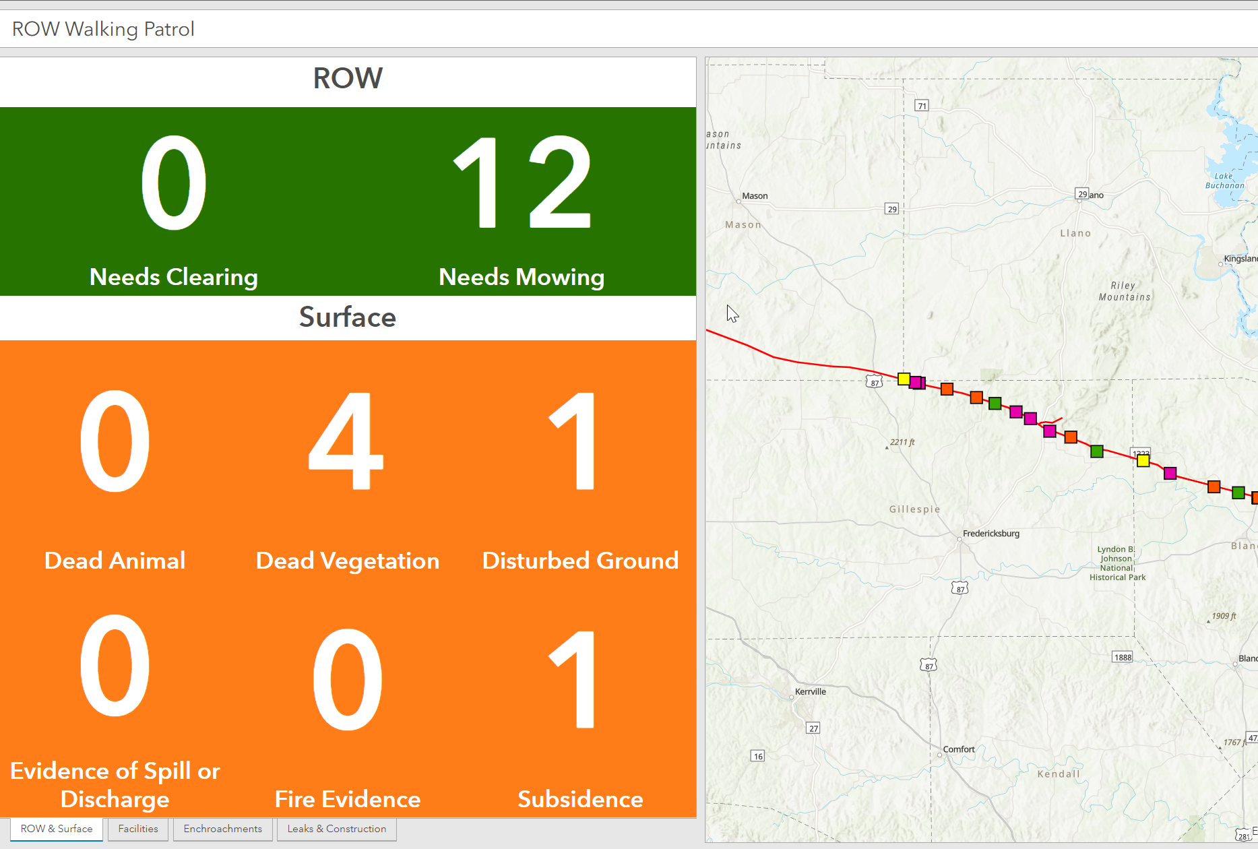Image resolution: width=1258 pixels, height=849 pixels.
Task: Click the westernmost yellow marker on the pipeline
Action: [904, 379]
